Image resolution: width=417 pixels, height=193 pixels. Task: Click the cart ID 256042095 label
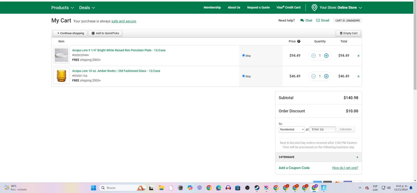point(348,21)
